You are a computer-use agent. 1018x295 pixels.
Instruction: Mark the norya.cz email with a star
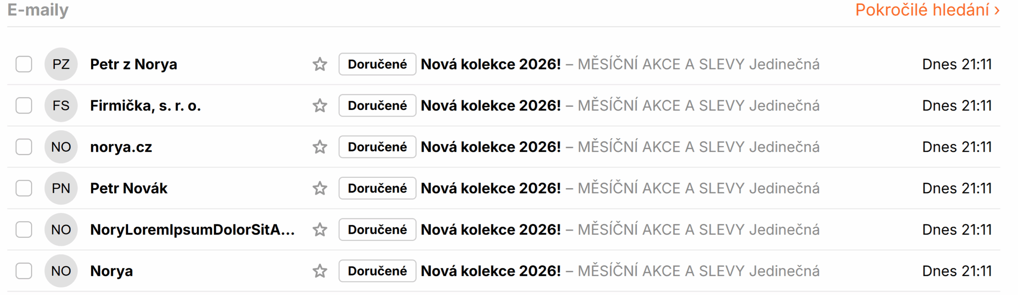click(x=320, y=147)
